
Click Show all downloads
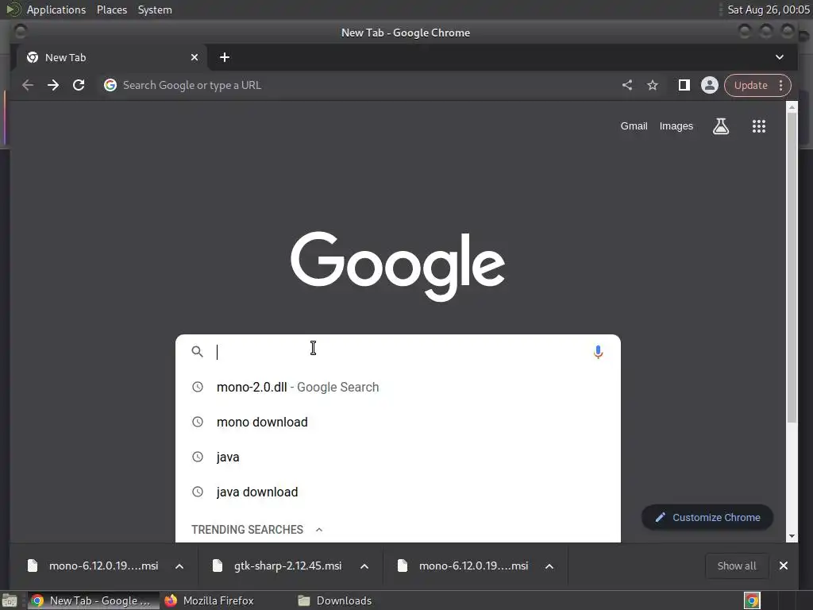[736, 566]
